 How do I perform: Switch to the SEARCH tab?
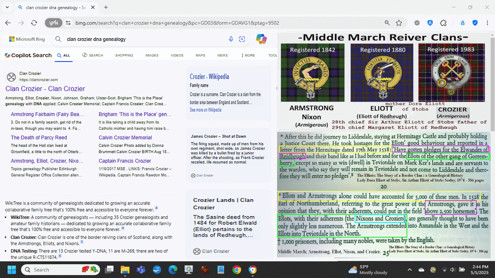[92, 55]
